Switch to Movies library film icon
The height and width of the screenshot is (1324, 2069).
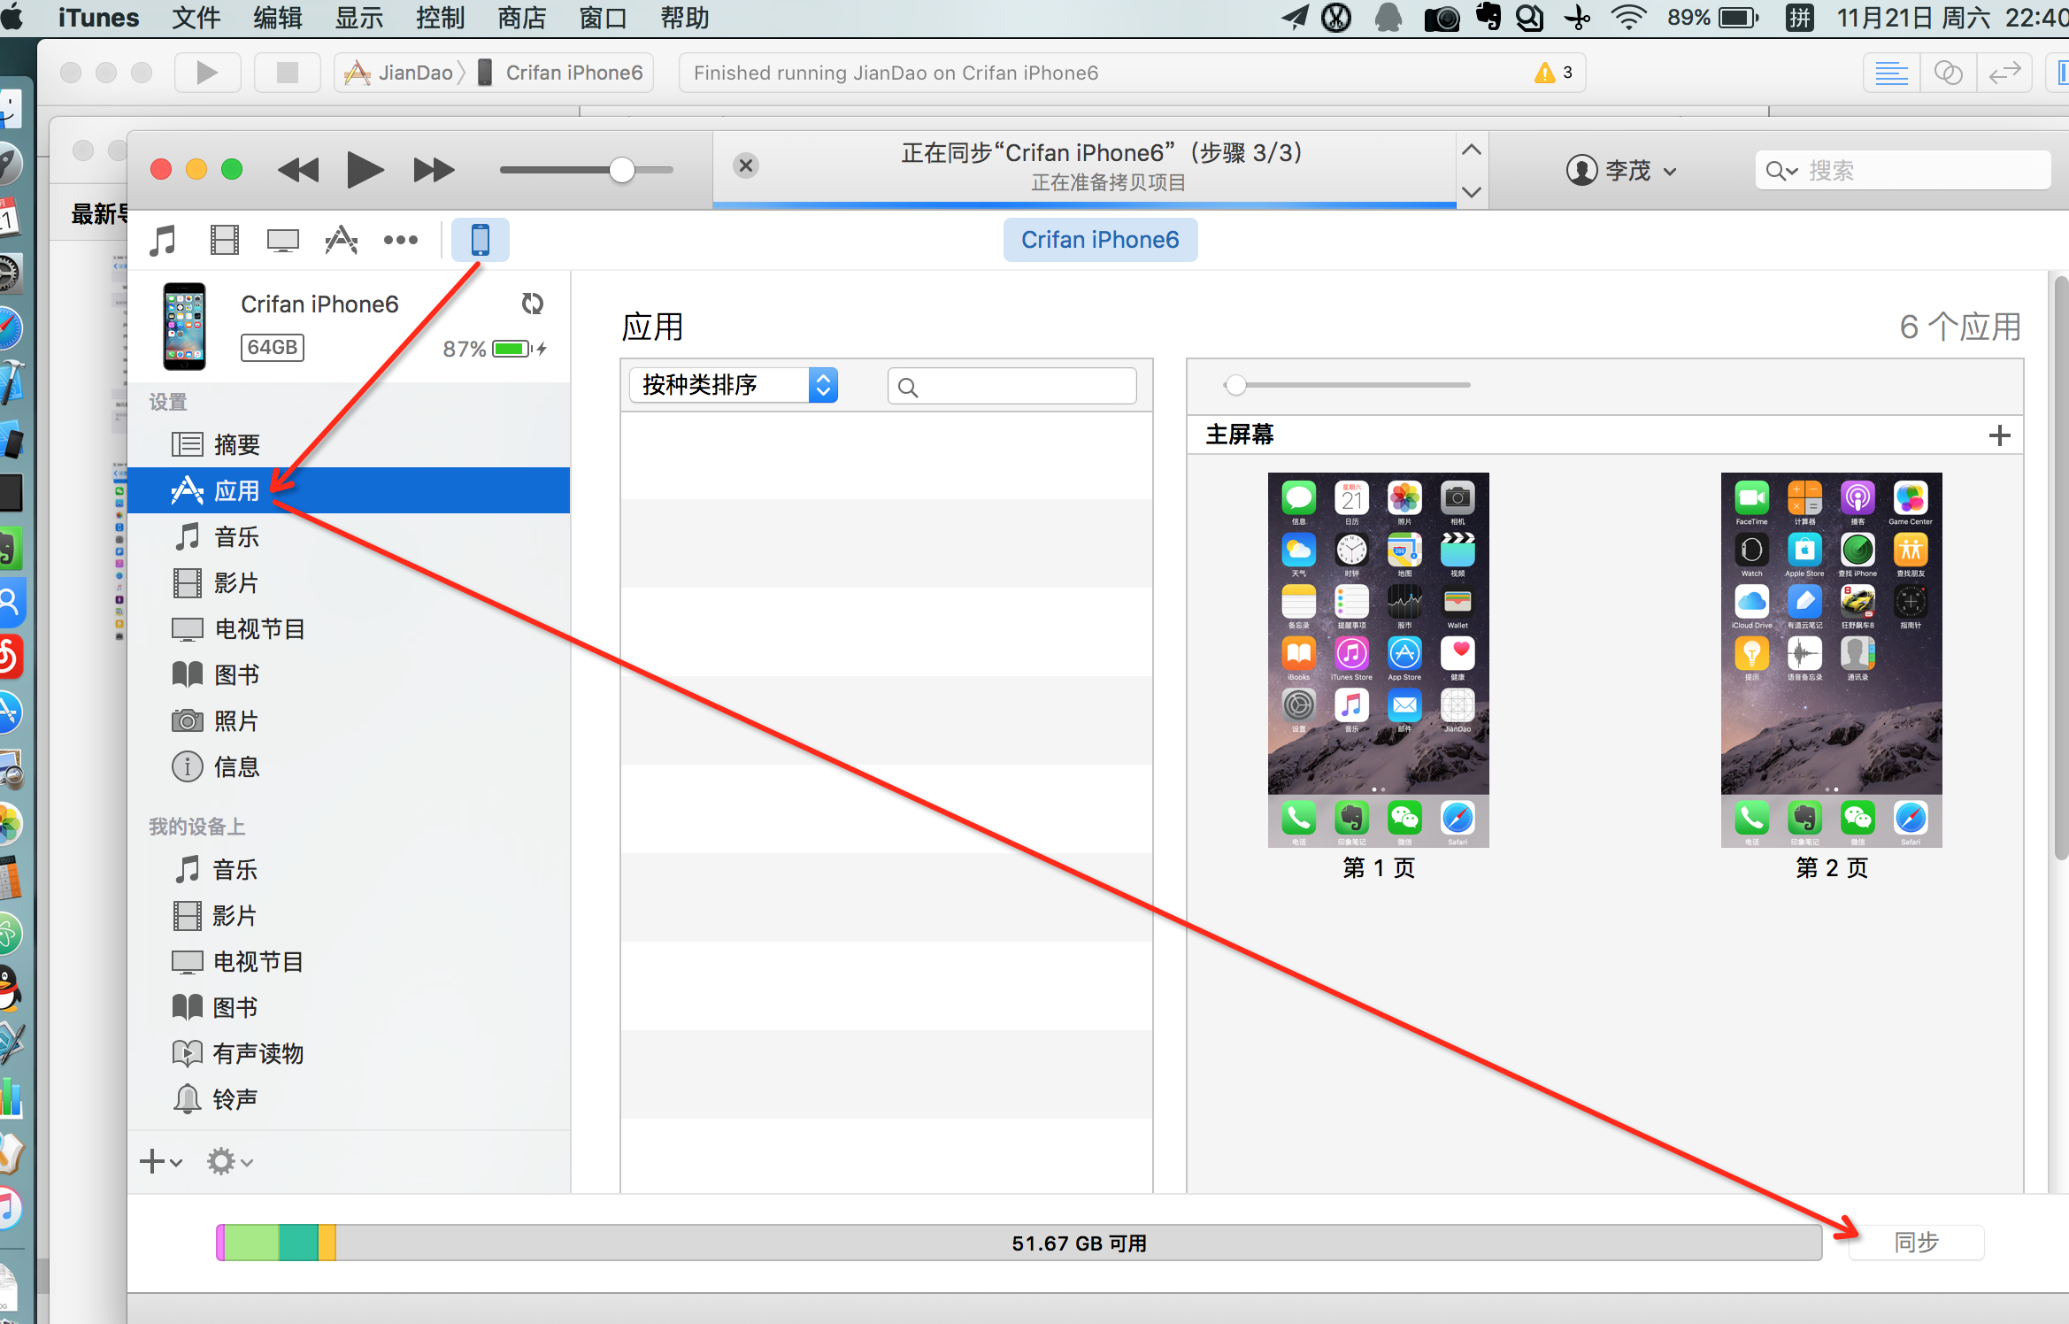[x=224, y=240]
